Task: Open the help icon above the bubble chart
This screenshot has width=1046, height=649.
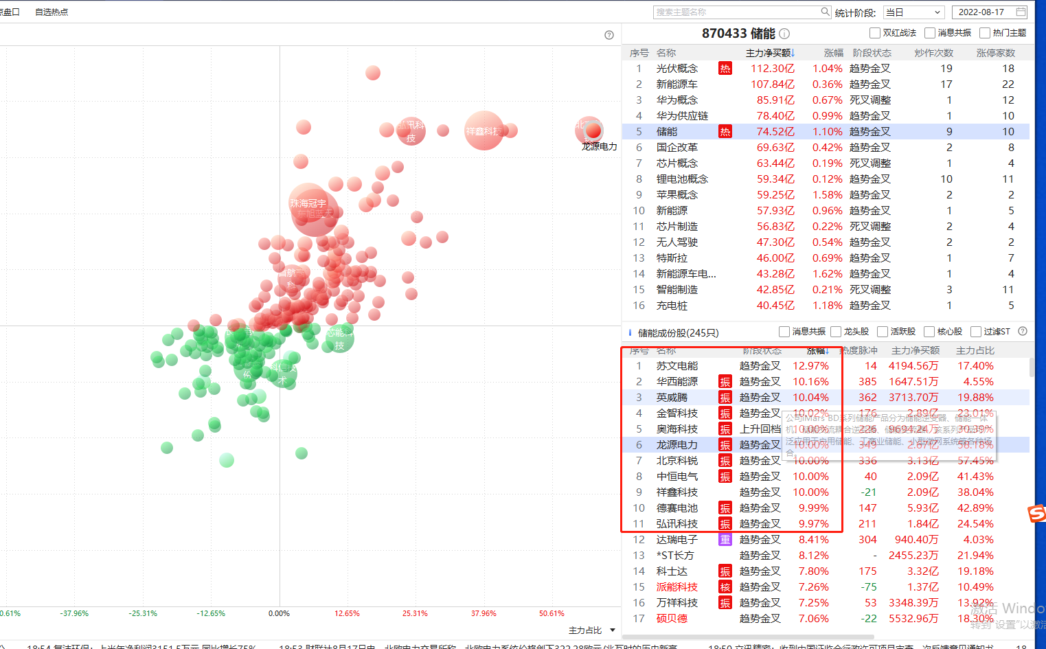Action: [609, 35]
